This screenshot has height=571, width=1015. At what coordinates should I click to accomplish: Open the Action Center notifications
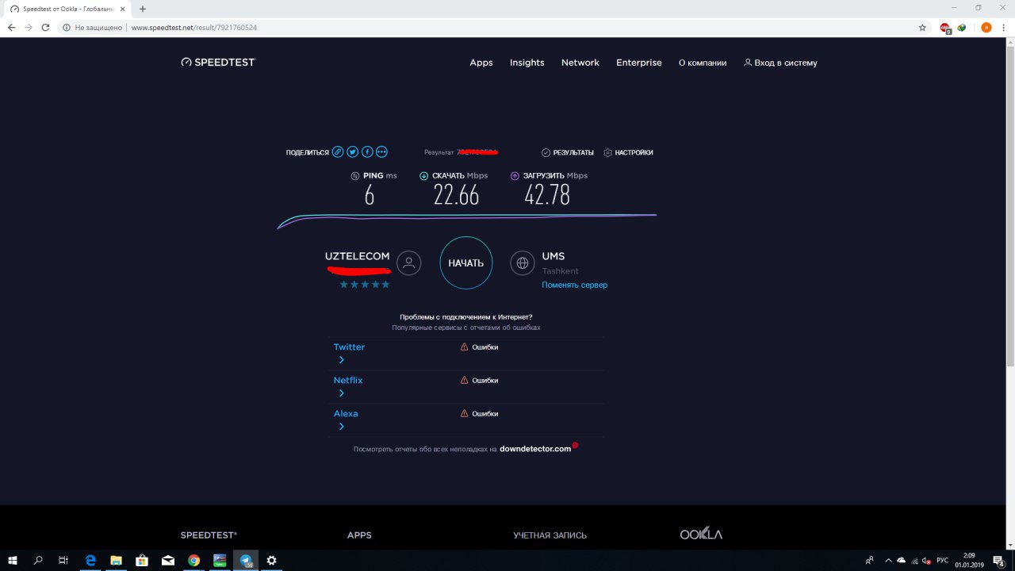[999, 560]
